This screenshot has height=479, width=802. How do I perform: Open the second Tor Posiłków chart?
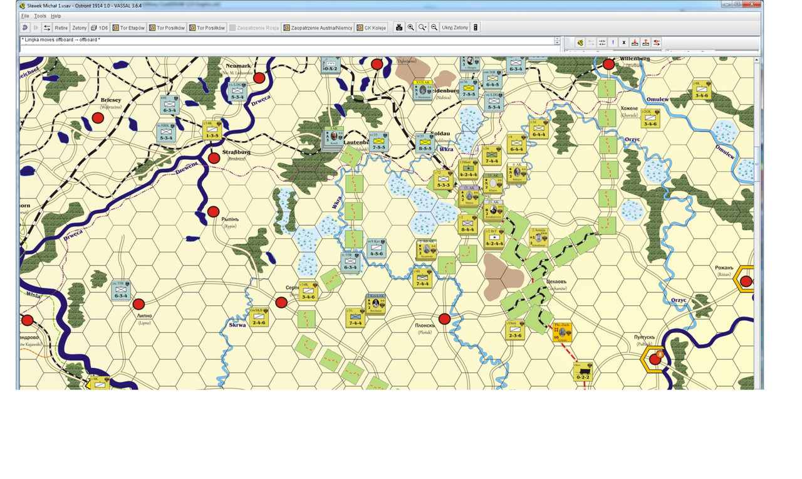[207, 28]
